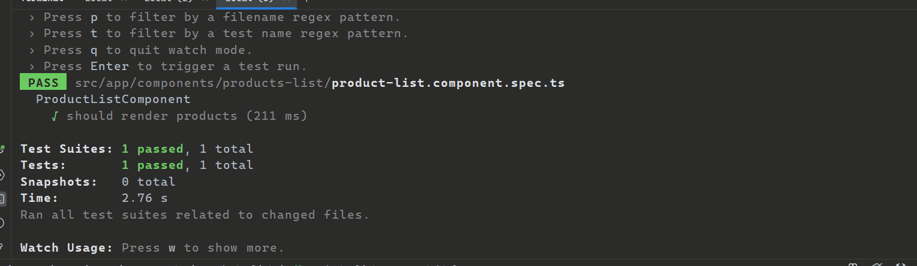Open the hexagon-shaped icon in left sidebar
The height and width of the screenshot is (266, 917).
point(2,175)
